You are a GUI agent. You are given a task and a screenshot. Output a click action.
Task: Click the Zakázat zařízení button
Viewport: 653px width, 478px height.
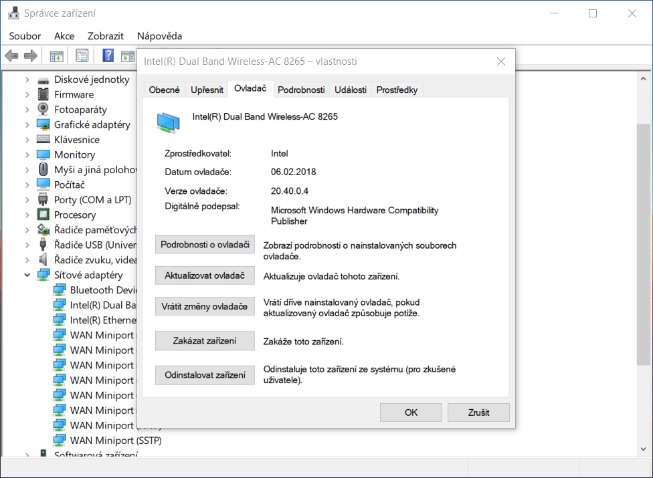[205, 341]
